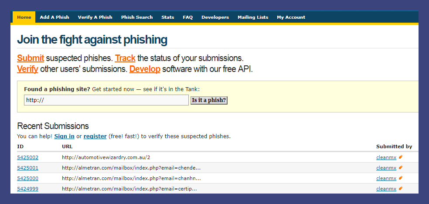
Task: Open Phish Search in the navigation bar
Action: point(137,17)
